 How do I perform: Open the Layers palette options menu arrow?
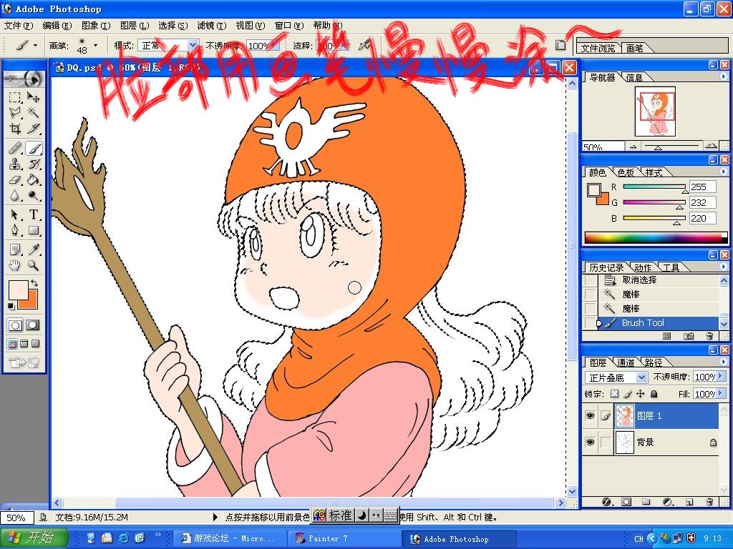tap(724, 362)
